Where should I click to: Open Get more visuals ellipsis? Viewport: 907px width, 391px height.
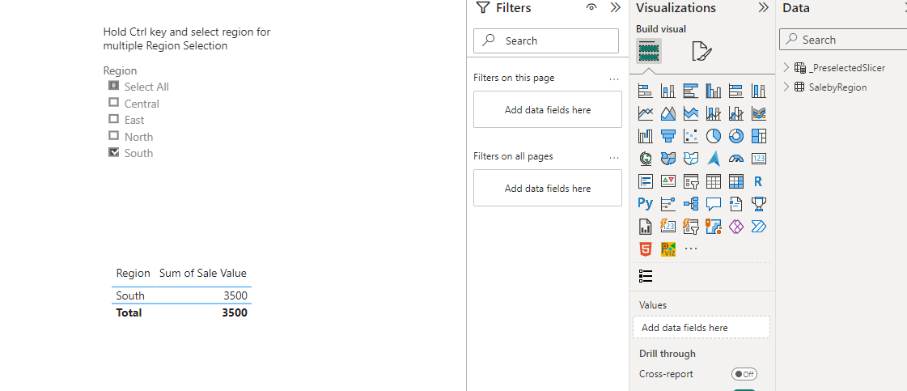(x=691, y=249)
